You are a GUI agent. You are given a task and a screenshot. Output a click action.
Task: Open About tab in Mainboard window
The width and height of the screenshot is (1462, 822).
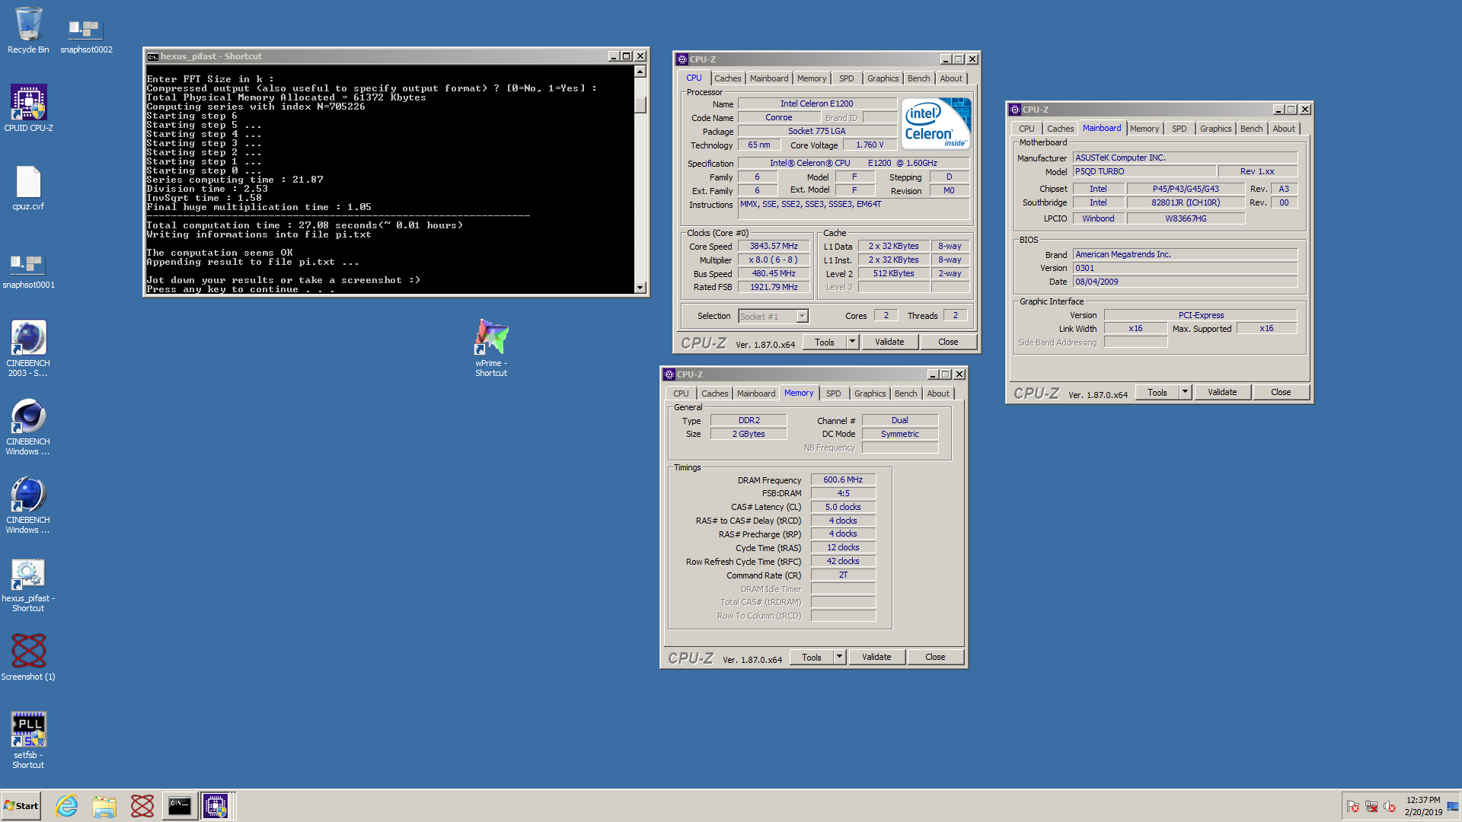tap(1283, 129)
